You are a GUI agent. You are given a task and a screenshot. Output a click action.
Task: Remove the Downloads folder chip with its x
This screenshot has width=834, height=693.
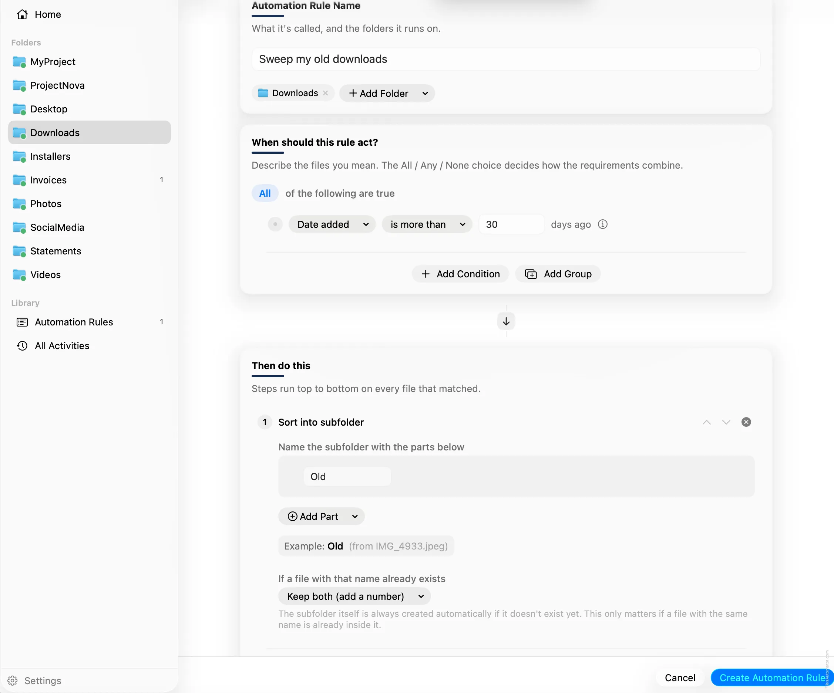coord(325,93)
